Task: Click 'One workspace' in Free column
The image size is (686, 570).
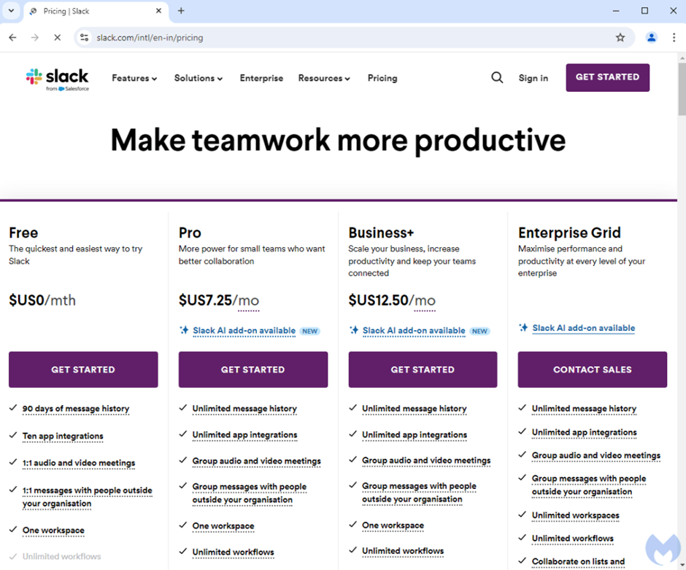Action: click(53, 531)
